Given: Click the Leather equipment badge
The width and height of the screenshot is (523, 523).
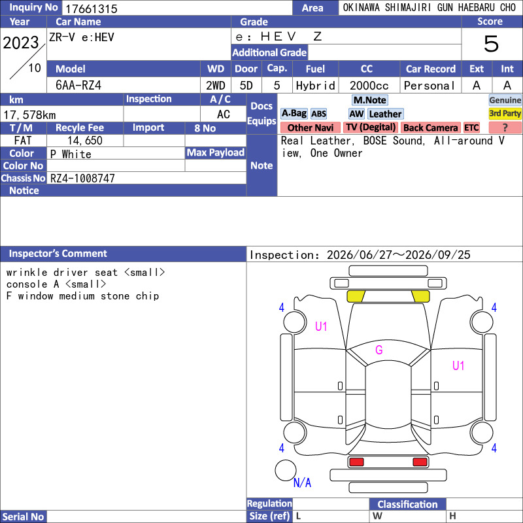Looking at the screenshot, I should tap(386, 114).
